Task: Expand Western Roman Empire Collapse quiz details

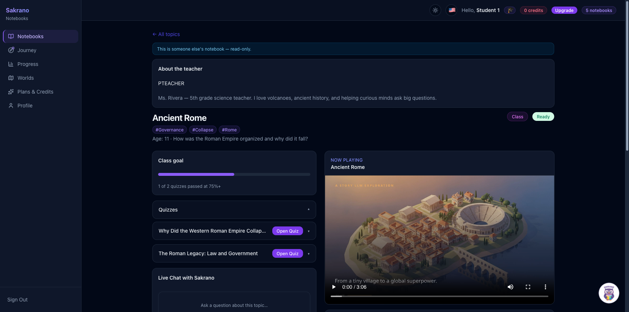Action: click(309, 231)
